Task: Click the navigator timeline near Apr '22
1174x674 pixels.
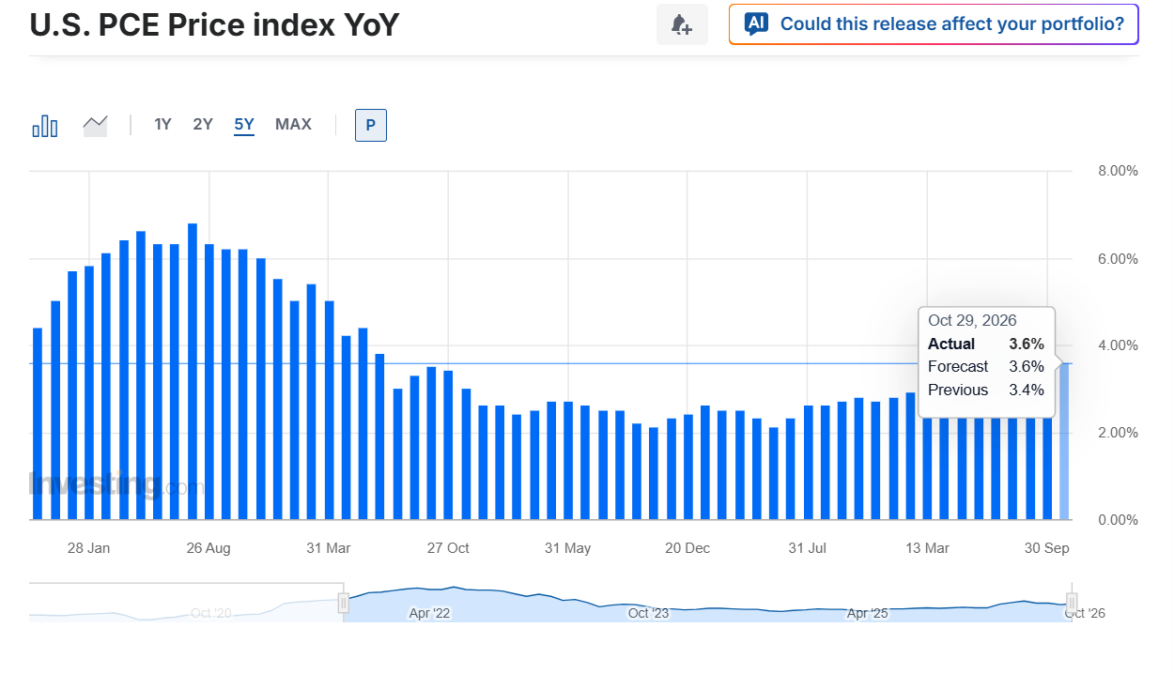Action: (x=429, y=613)
